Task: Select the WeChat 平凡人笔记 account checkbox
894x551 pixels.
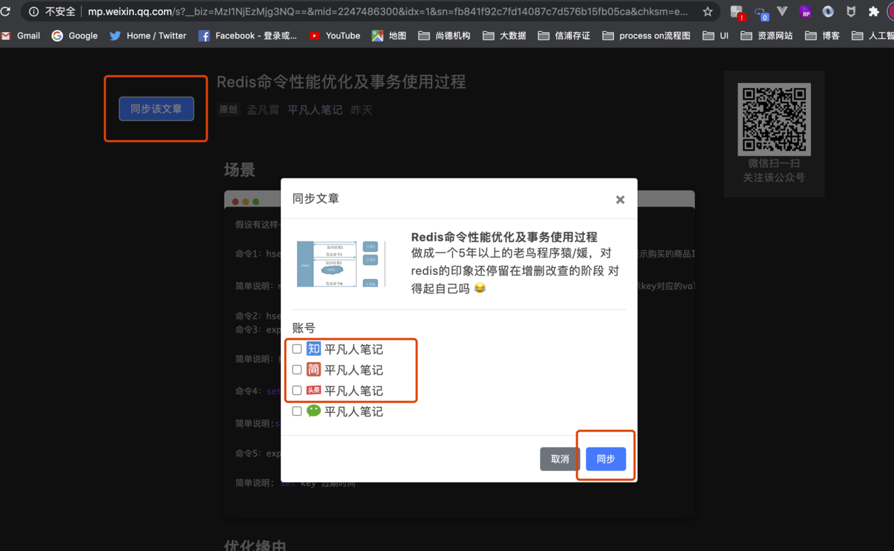Action: pos(297,412)
